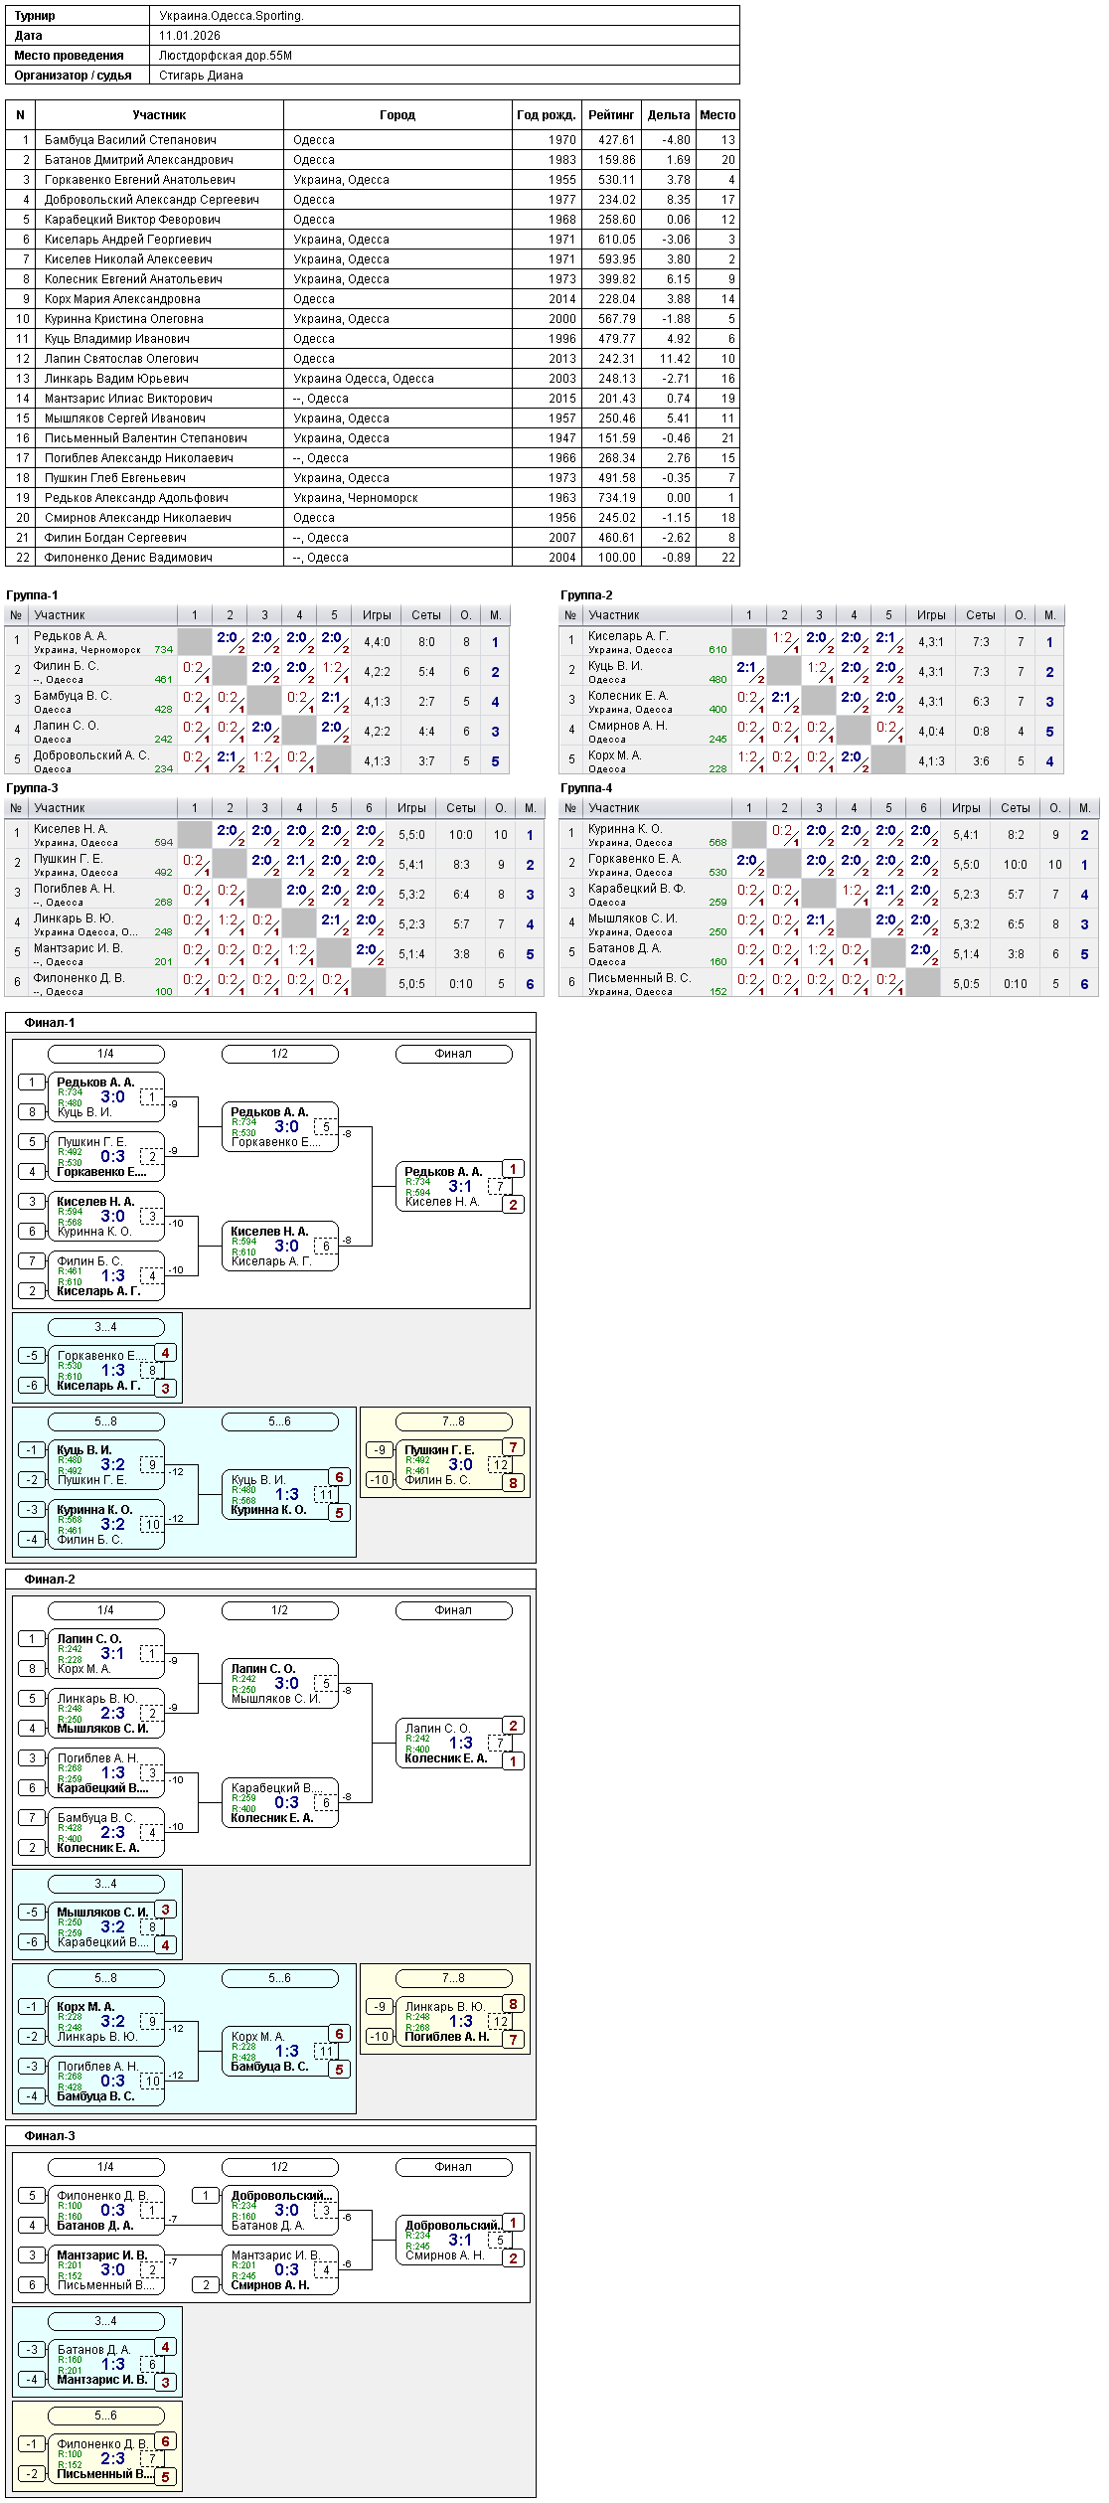Viewport: 1109px width, 2503px height.
Task: Select the Рейтинг column header
Action: click(x=611, y=115)
